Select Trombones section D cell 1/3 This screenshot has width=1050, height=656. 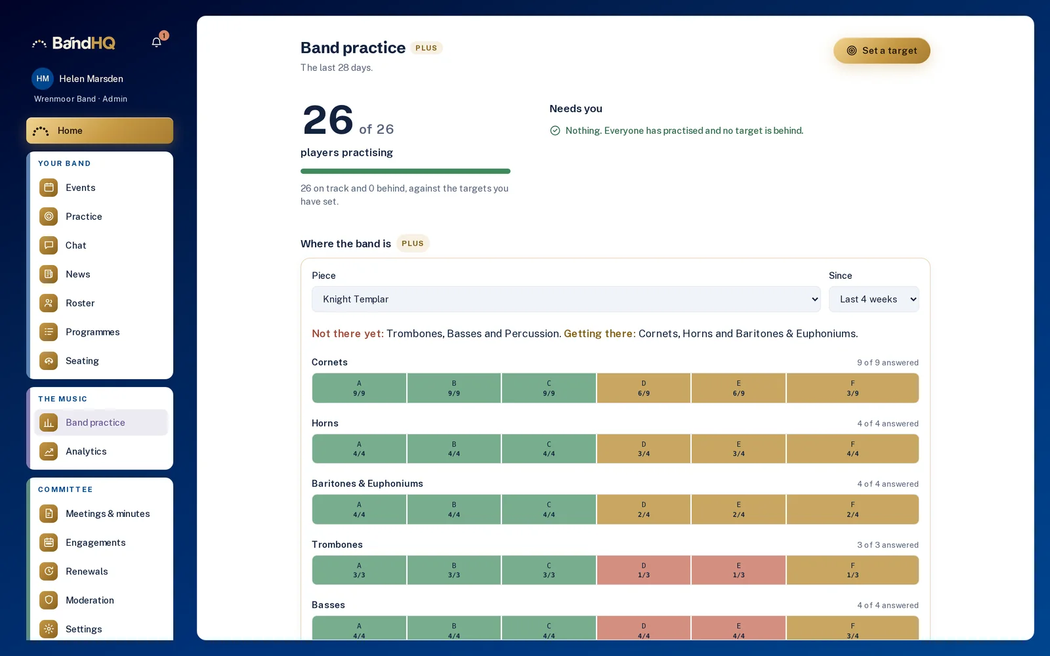644,570
